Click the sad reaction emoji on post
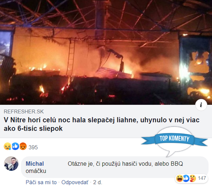 click(8, 146)
